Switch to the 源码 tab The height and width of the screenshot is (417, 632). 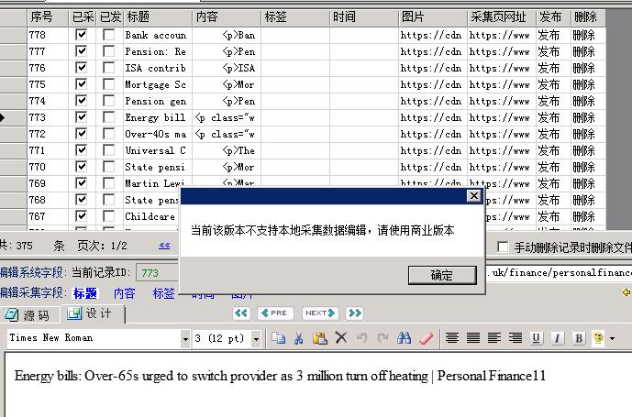point(28,314)
